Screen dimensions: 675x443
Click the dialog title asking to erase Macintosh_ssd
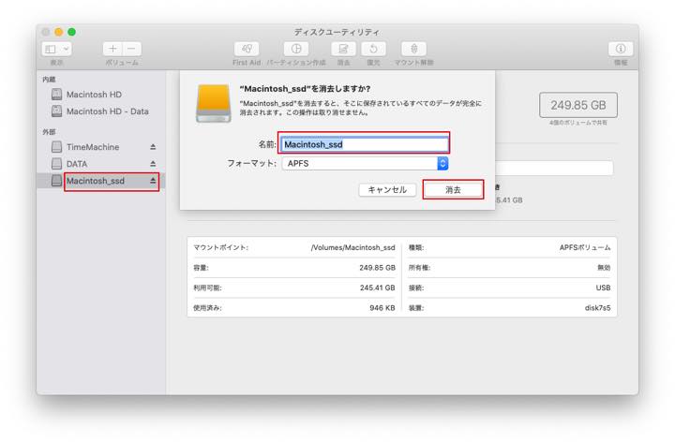click(x=305, y=89)
